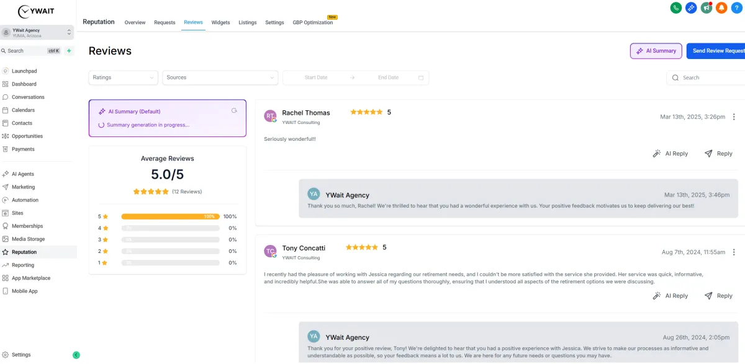Screen dimensions: 745x364
Task: Click the green plus quick-add icon
Action: click(69, 51)
